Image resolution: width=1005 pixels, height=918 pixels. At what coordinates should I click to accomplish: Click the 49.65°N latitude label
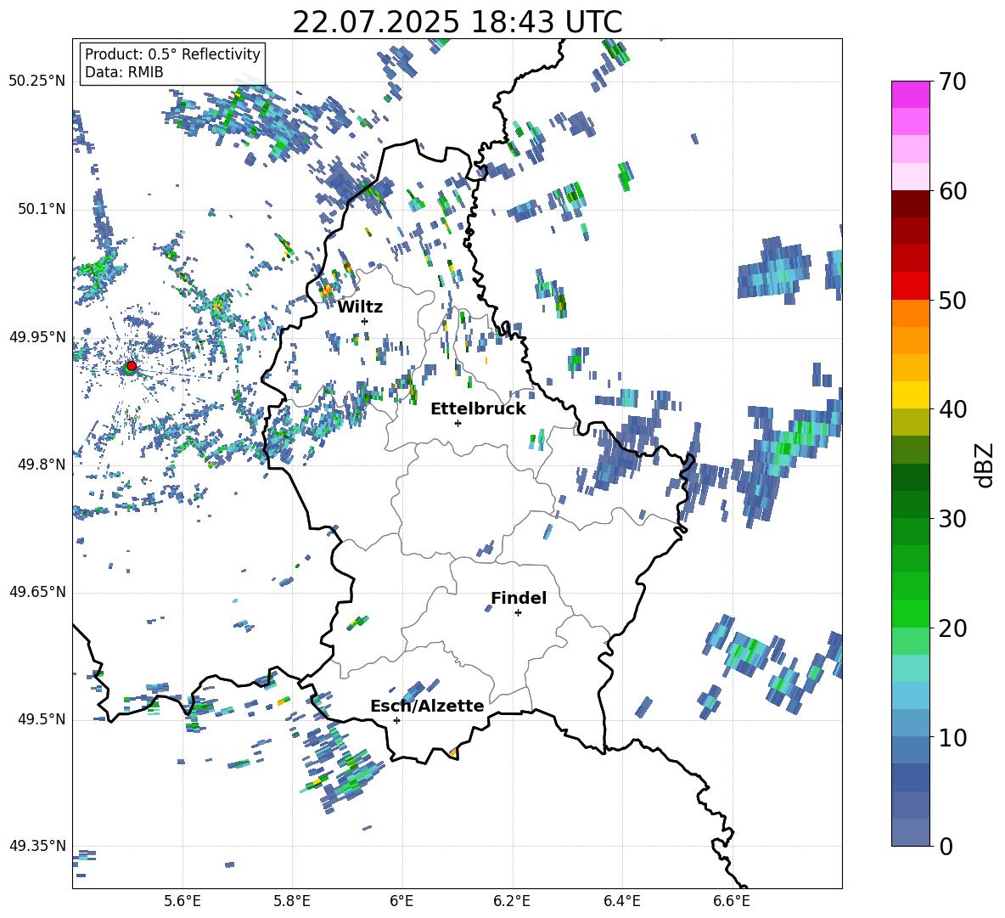37,592
